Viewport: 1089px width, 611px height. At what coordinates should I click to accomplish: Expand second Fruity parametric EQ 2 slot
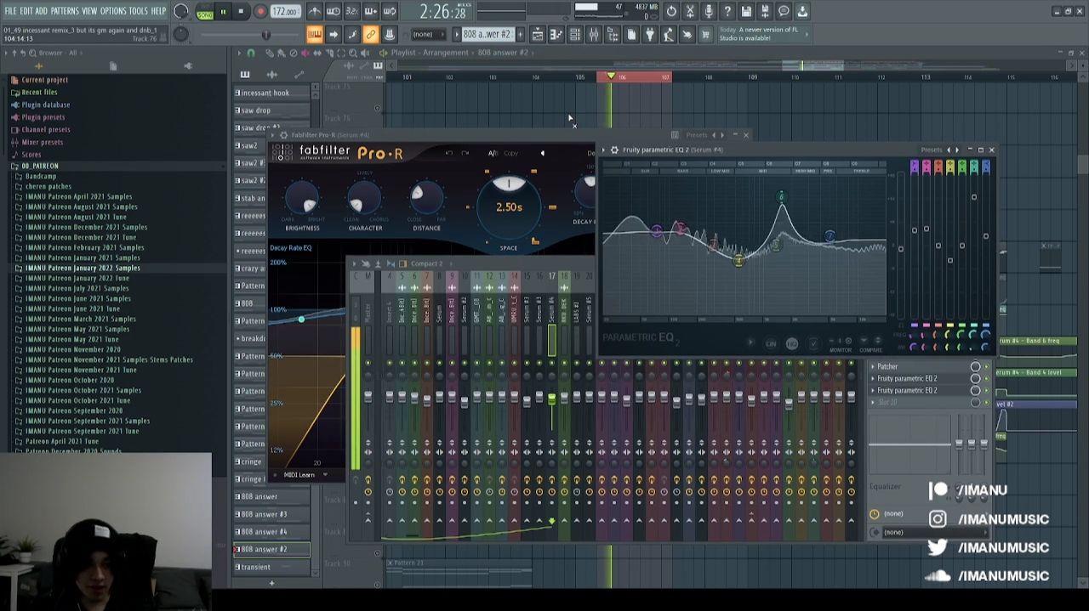(x=873, y=391)
